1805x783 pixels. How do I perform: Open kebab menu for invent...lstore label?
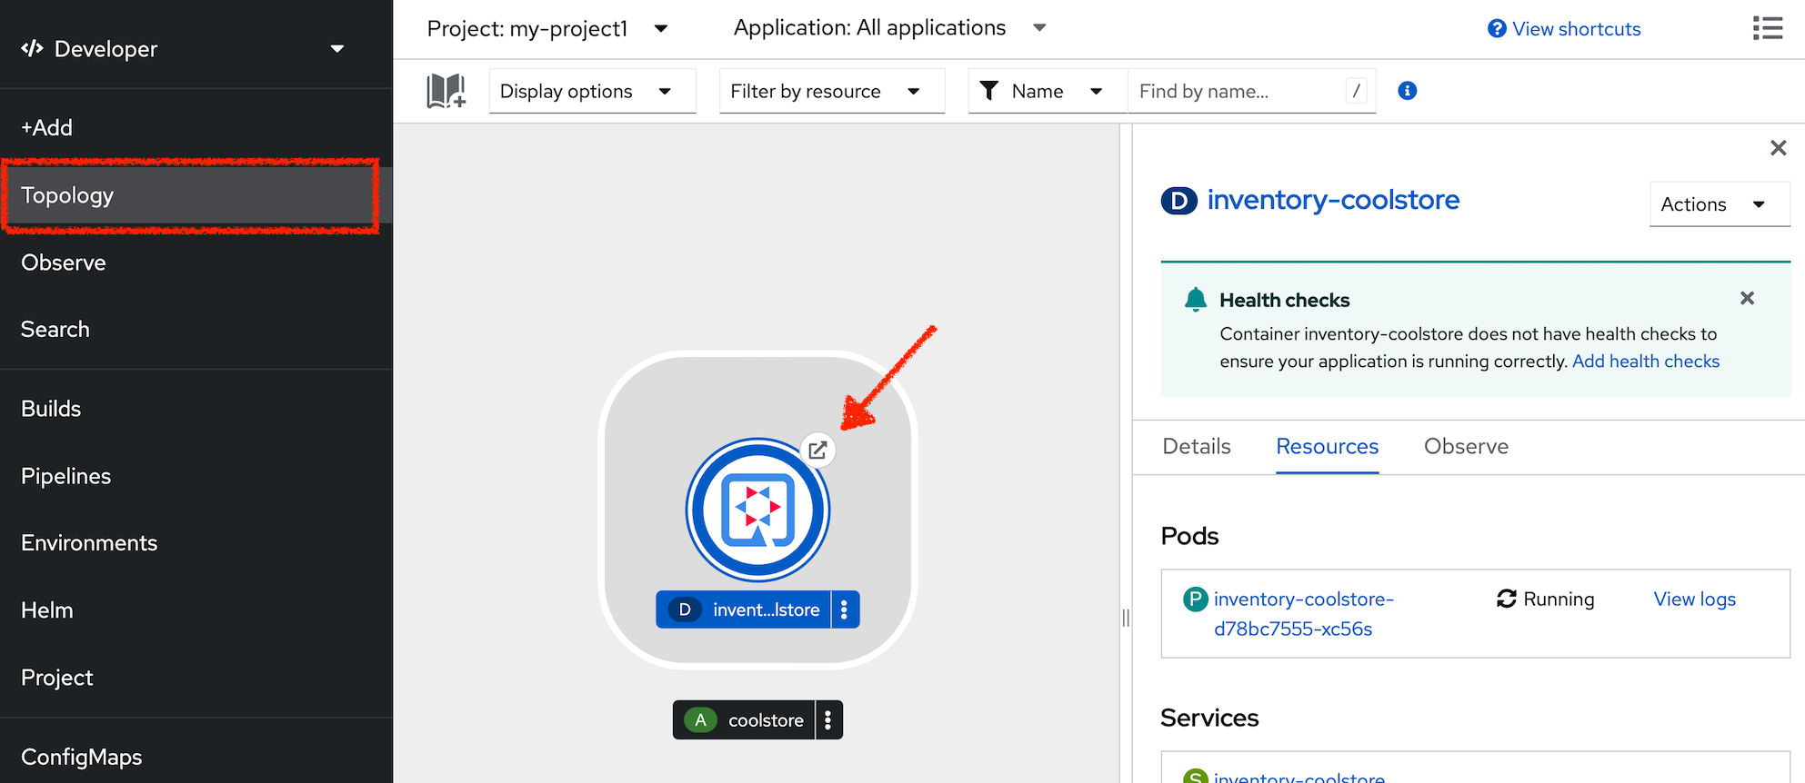tap(845, 610)
